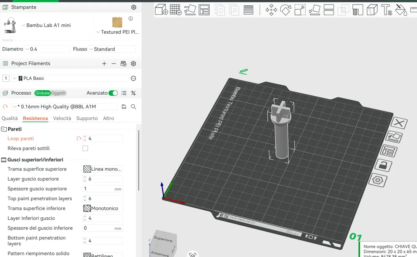This screenshot has width=417, height=257.
Task: Click the Top paint penetration layers stepper
Action: click(85, 199)
